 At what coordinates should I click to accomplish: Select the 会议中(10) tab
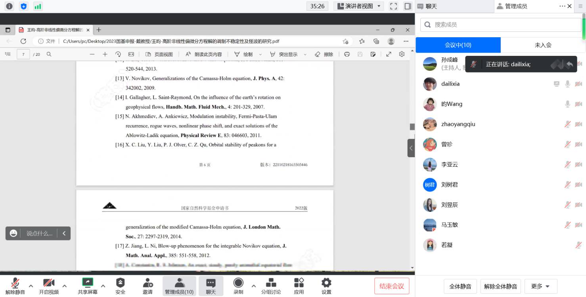tap(458, 45)
